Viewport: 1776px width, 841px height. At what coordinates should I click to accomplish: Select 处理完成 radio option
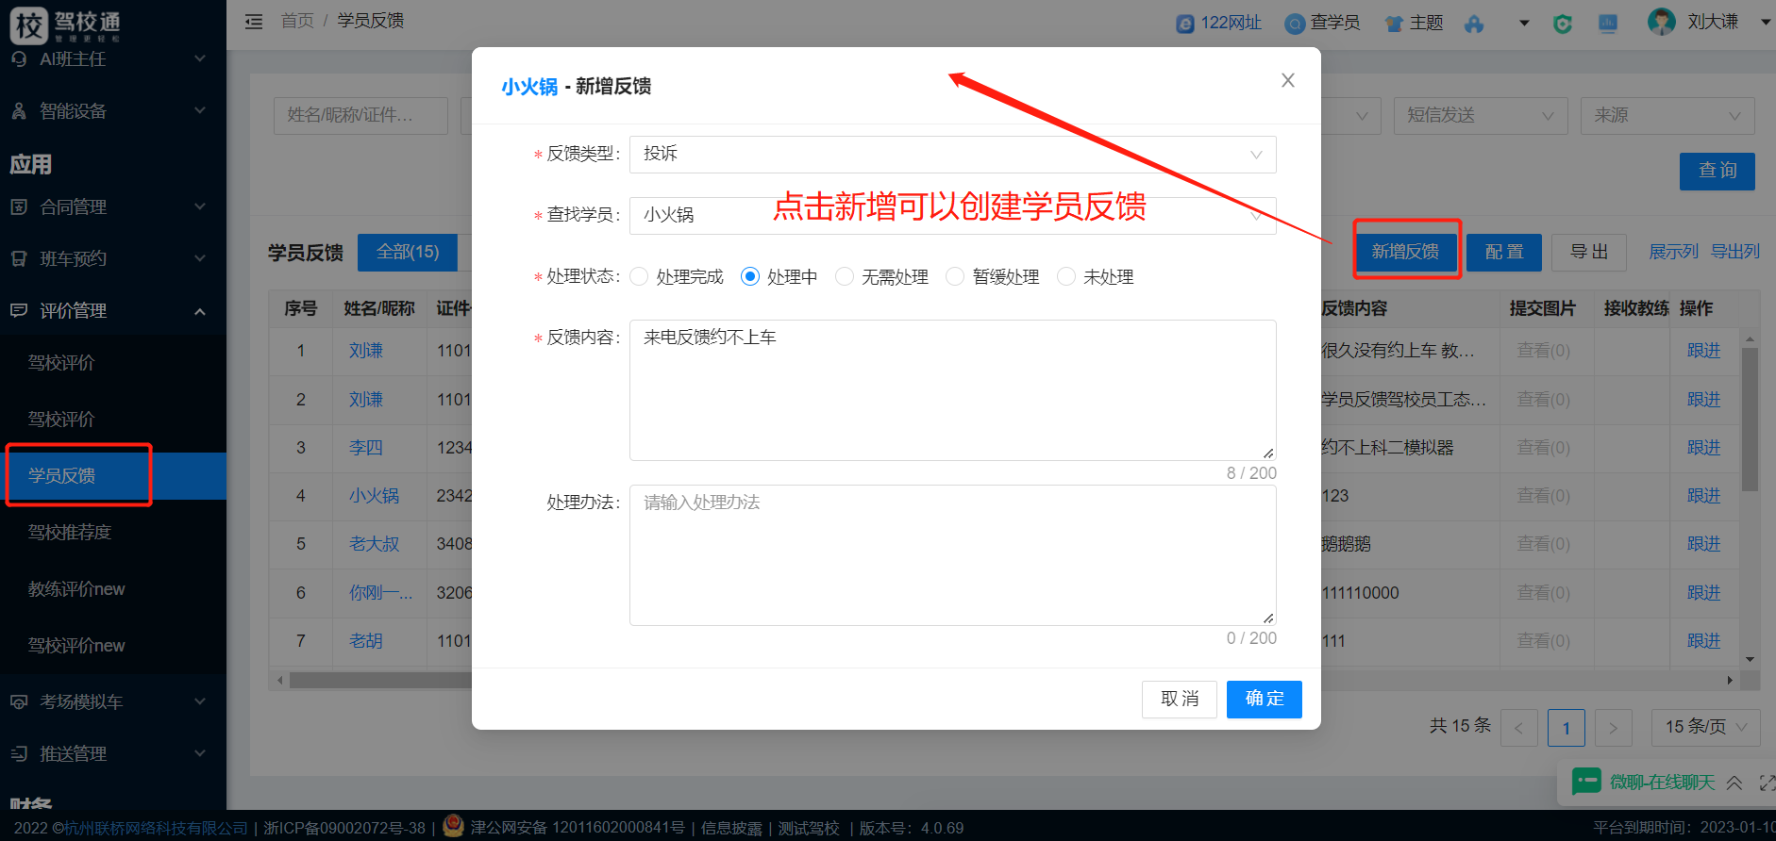pos(639,276)
